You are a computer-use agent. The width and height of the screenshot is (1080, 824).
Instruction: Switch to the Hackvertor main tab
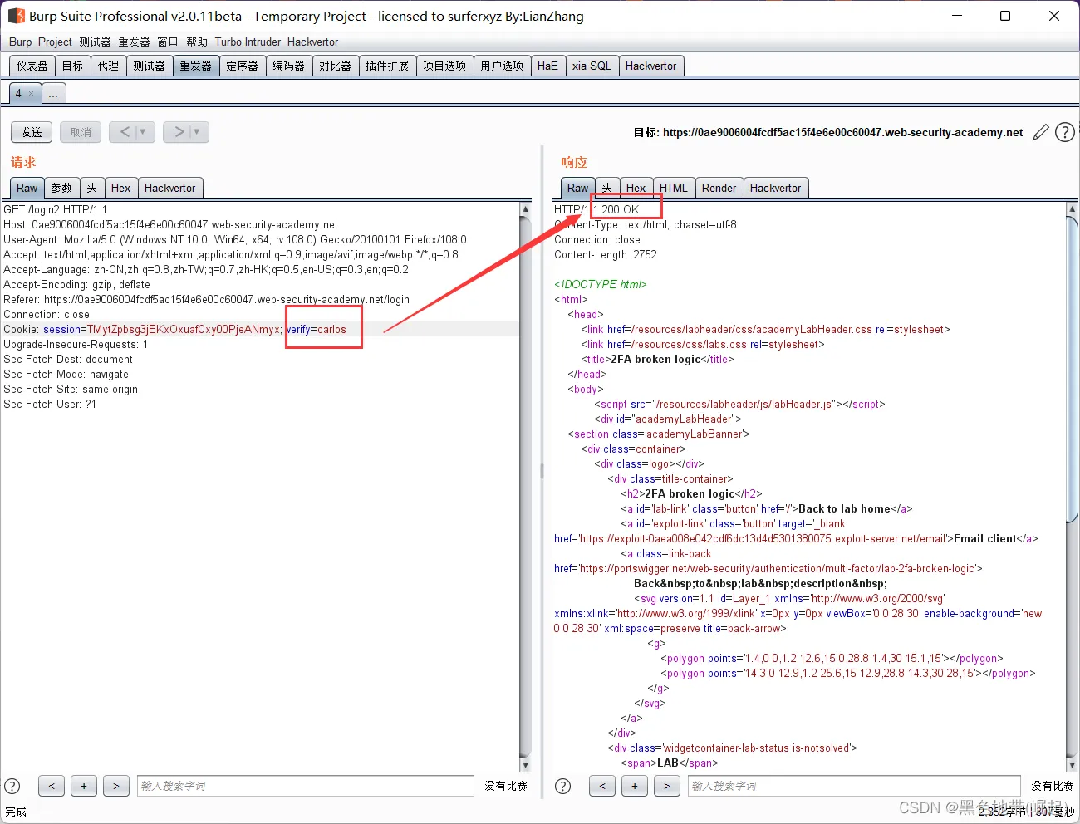click(650, 66)
